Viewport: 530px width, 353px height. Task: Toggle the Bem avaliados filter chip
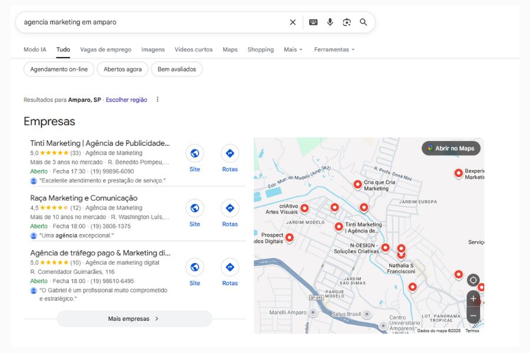[x=177, y=69]
